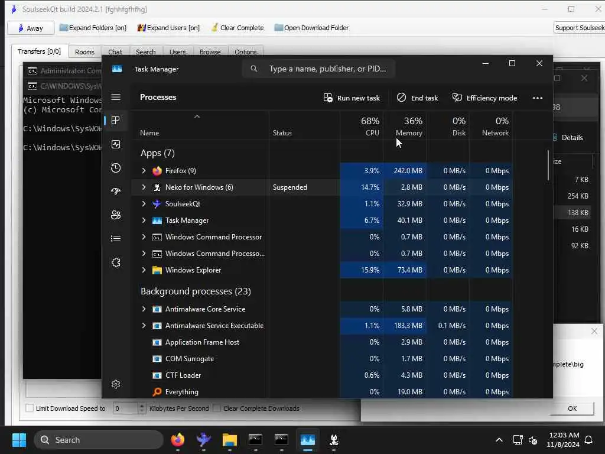The height and width of the screenshot is (454, 605).
Task: Open Neko app from the taskbar
Action: click(334, 440)
